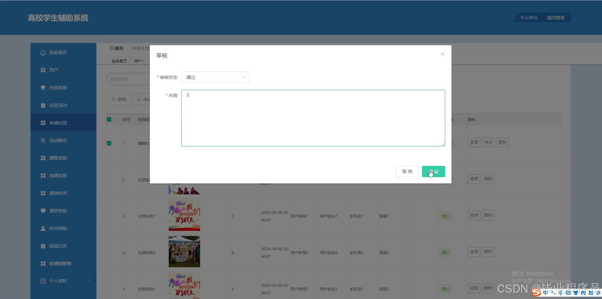Click the sliders icon beside 活动报名
Image resolution: width=602 pixels, height=299 pixels.
tap(43, 140)
